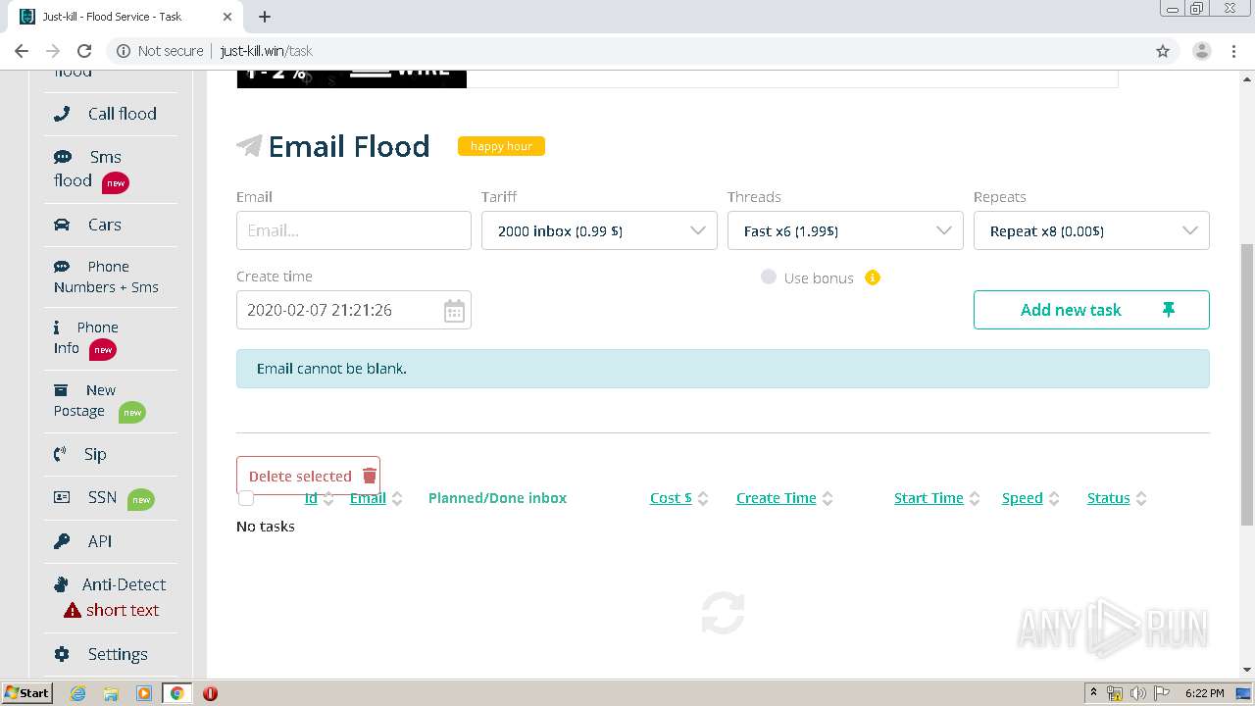The height and width of the screenshot is (706, 1255).
Task: Open the Chrome taskbar icon
Action: click(x=176, y=693)
